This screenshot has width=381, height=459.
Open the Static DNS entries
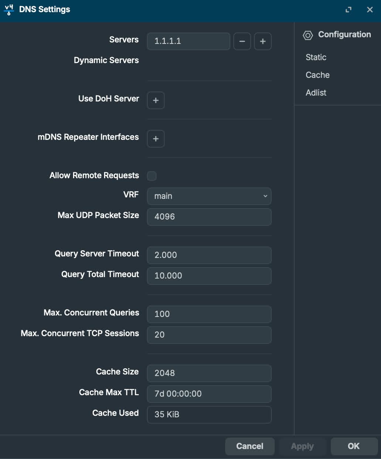point(316,57)
